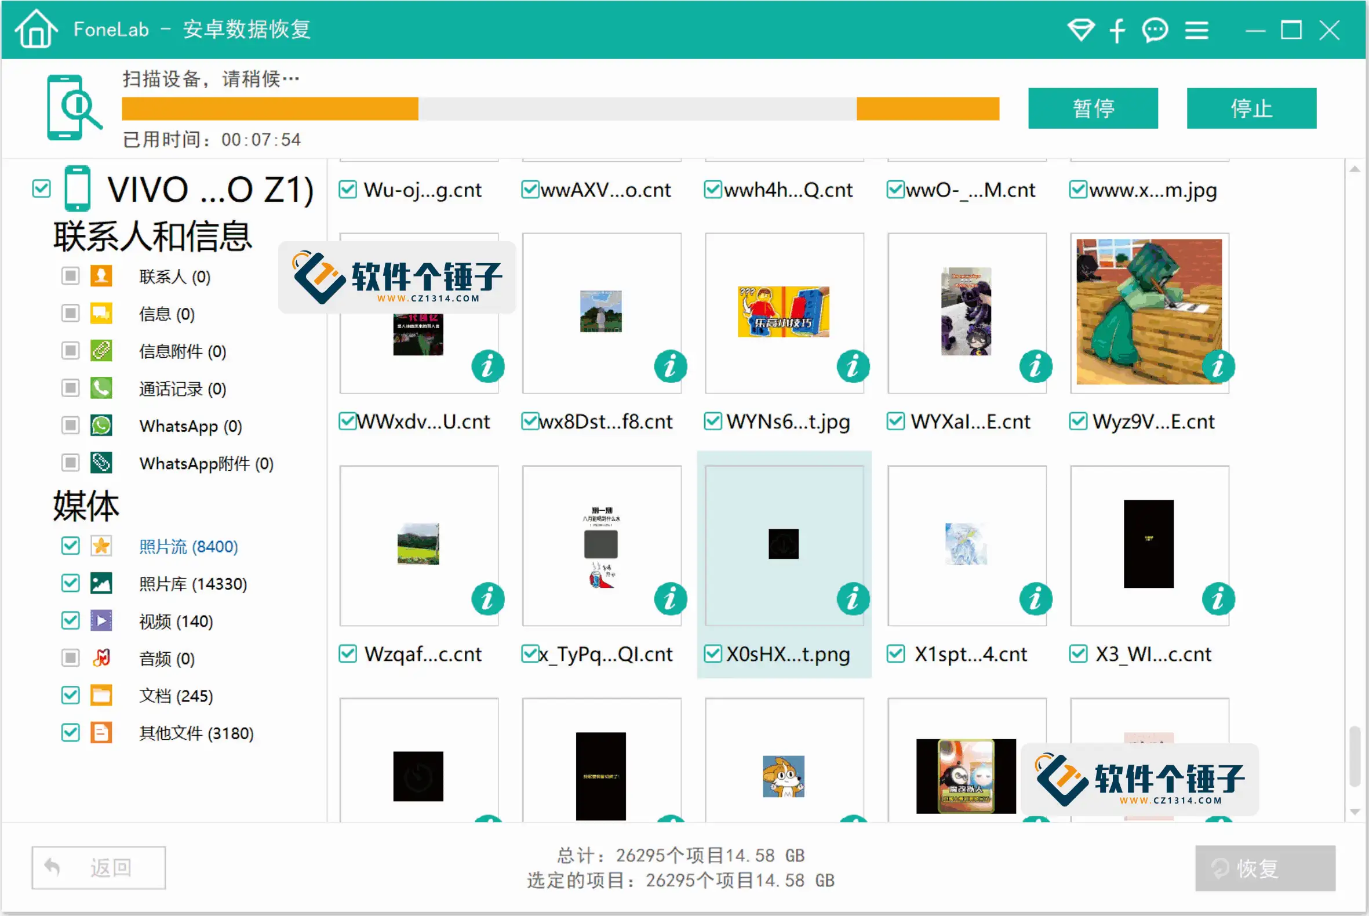Click the wwAXV...o.cnt file name

[x=606, y=190]
